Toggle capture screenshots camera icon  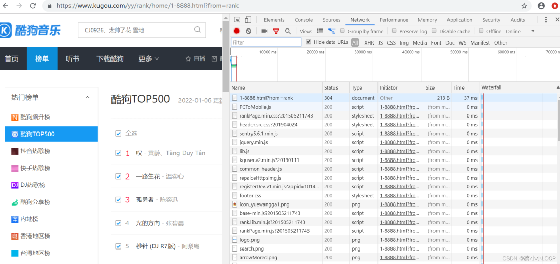[x=264, y=31]
